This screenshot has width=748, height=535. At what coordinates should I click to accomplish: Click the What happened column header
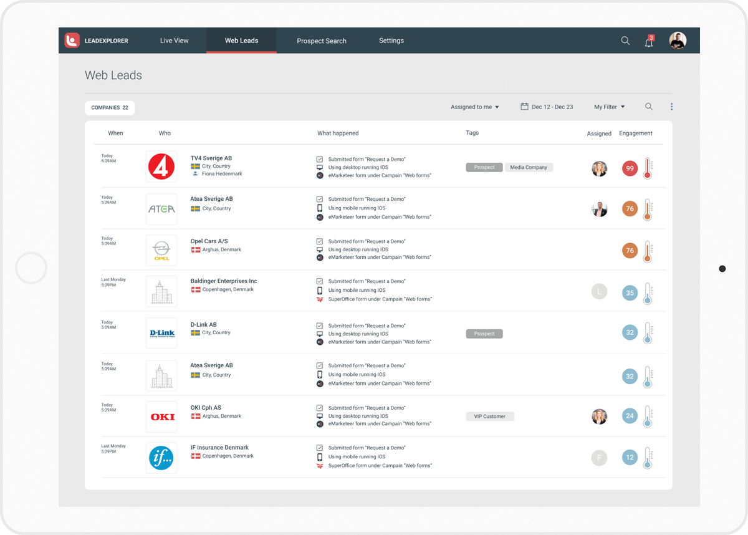338,133
